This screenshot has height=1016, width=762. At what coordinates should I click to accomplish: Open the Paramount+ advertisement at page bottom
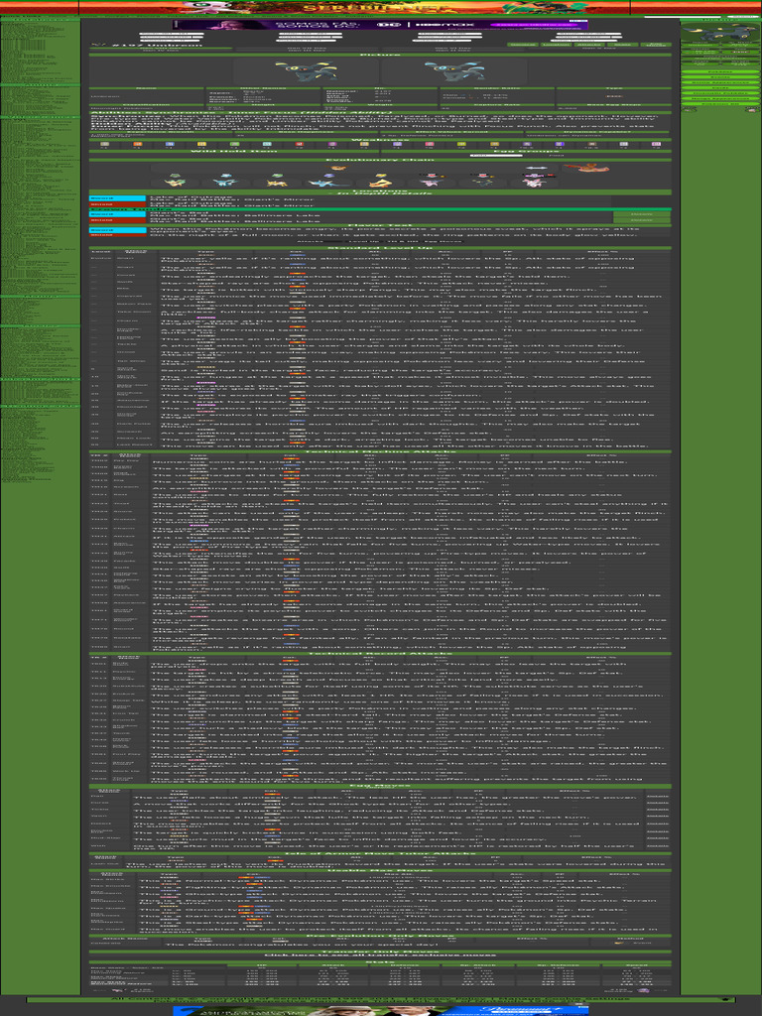coord(380,1009)
